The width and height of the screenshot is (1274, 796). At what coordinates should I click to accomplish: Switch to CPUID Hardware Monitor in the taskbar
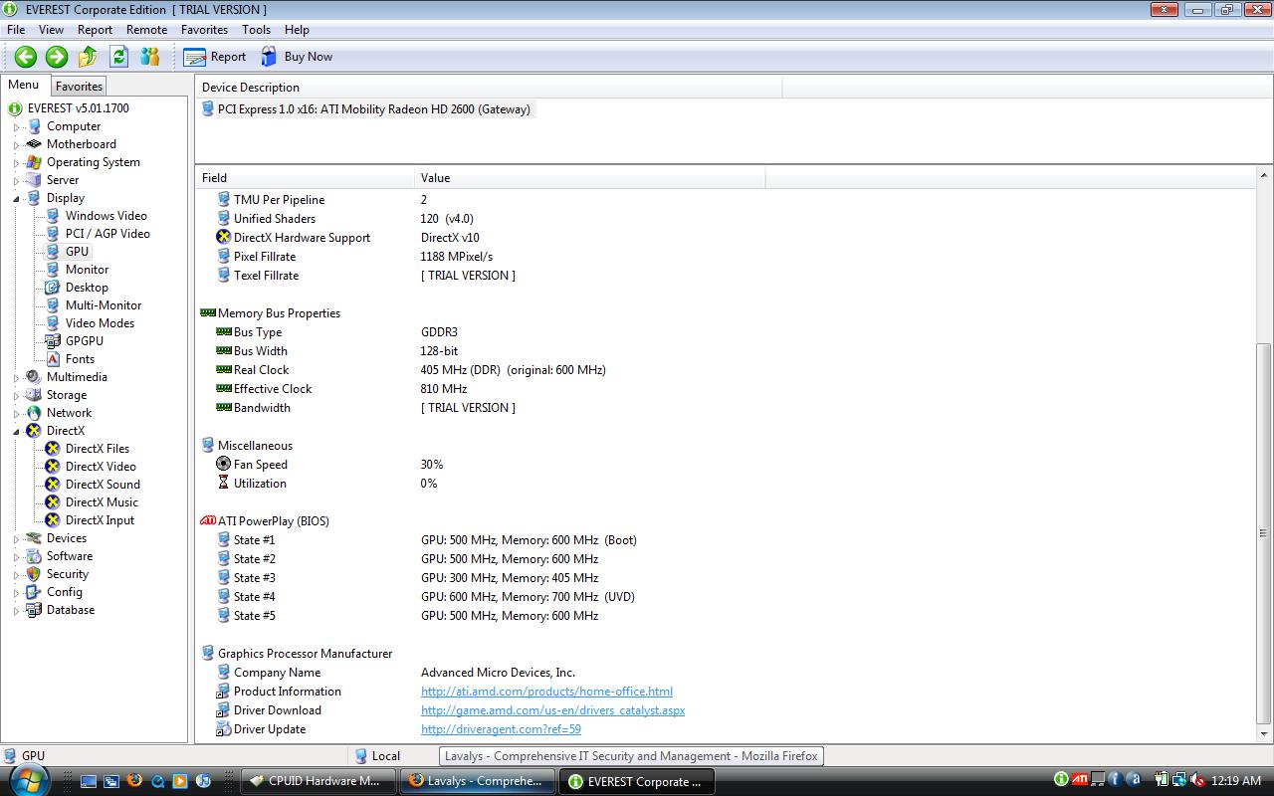tap(316, 781)
